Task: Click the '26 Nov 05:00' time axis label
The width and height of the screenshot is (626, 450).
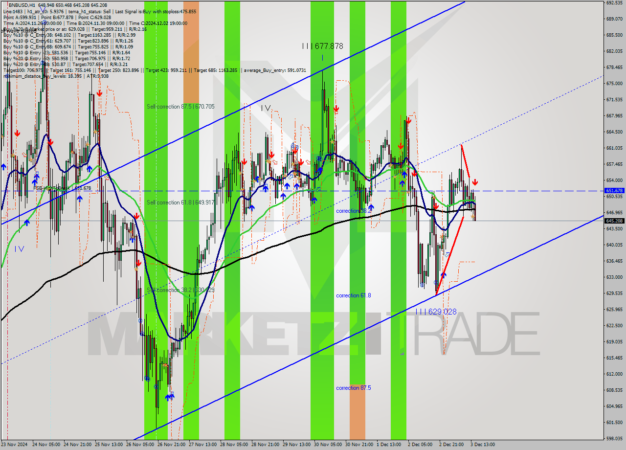Action: tap(140, 445)
